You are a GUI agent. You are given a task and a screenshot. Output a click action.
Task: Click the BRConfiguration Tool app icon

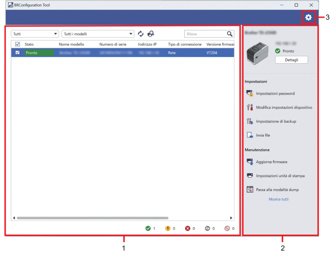pyautogui.click(x=10, y=5)
